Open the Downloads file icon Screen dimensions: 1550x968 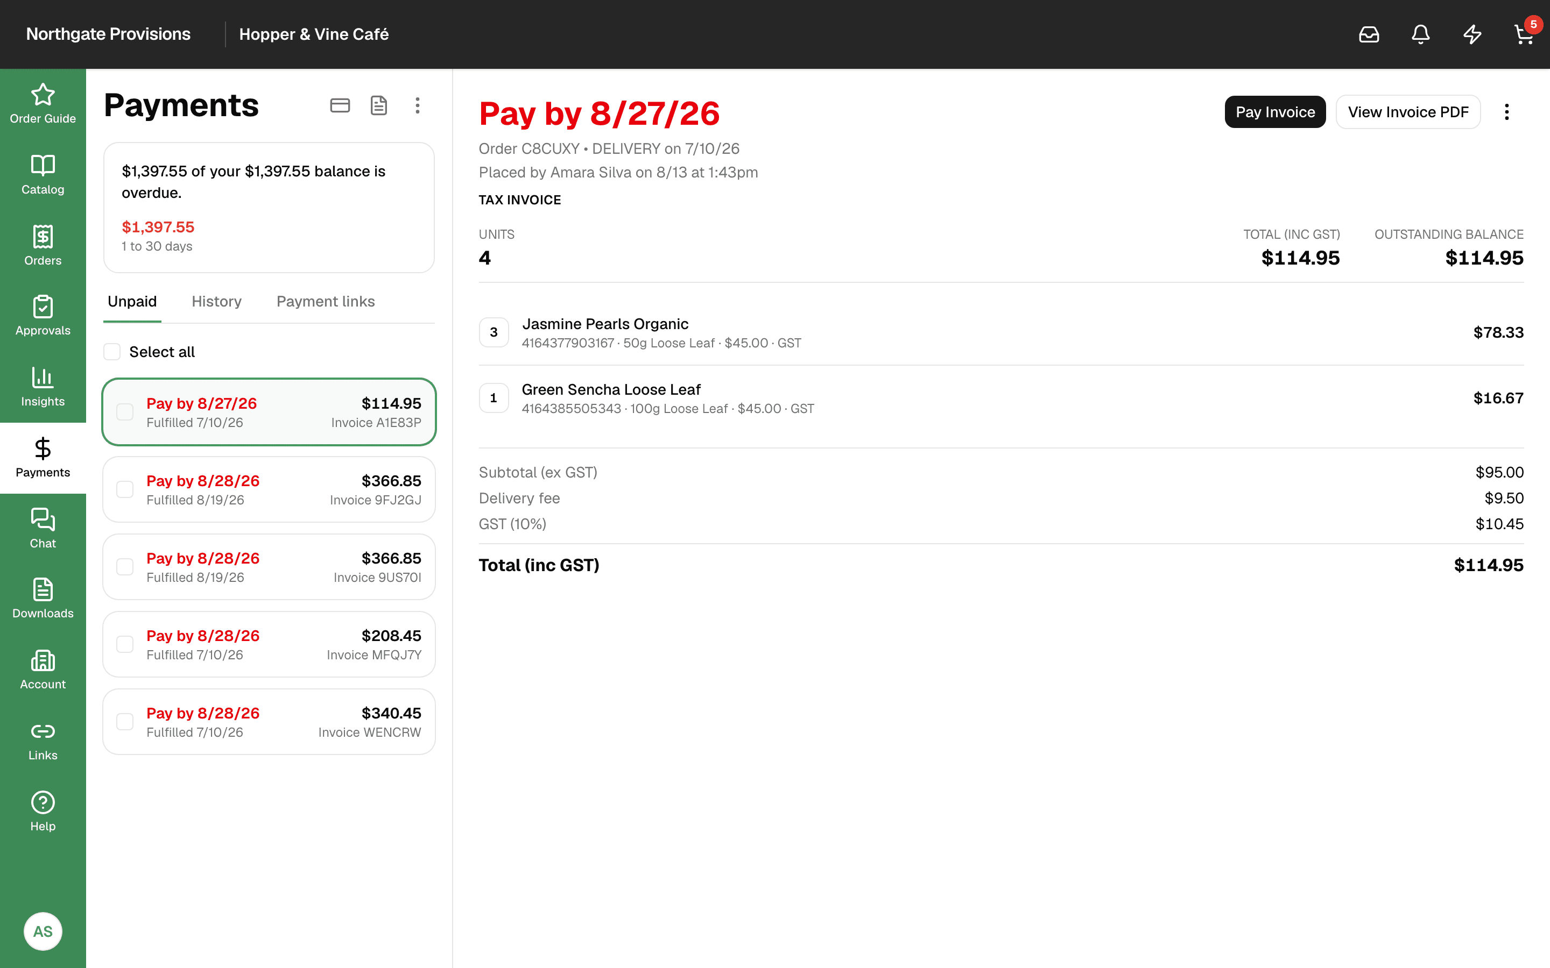click(43, 589)
